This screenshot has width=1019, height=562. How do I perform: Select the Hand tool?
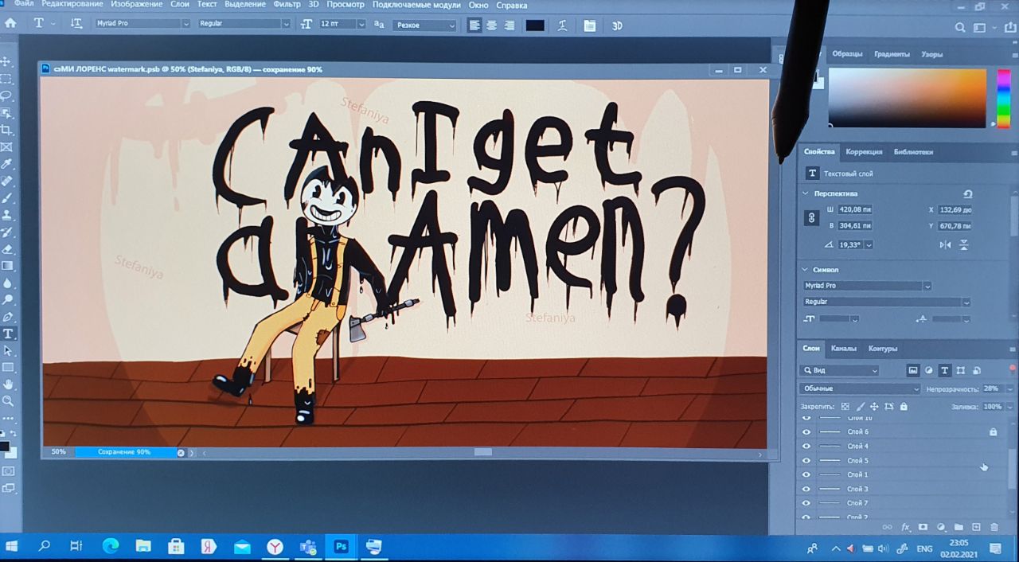[8, 384]
